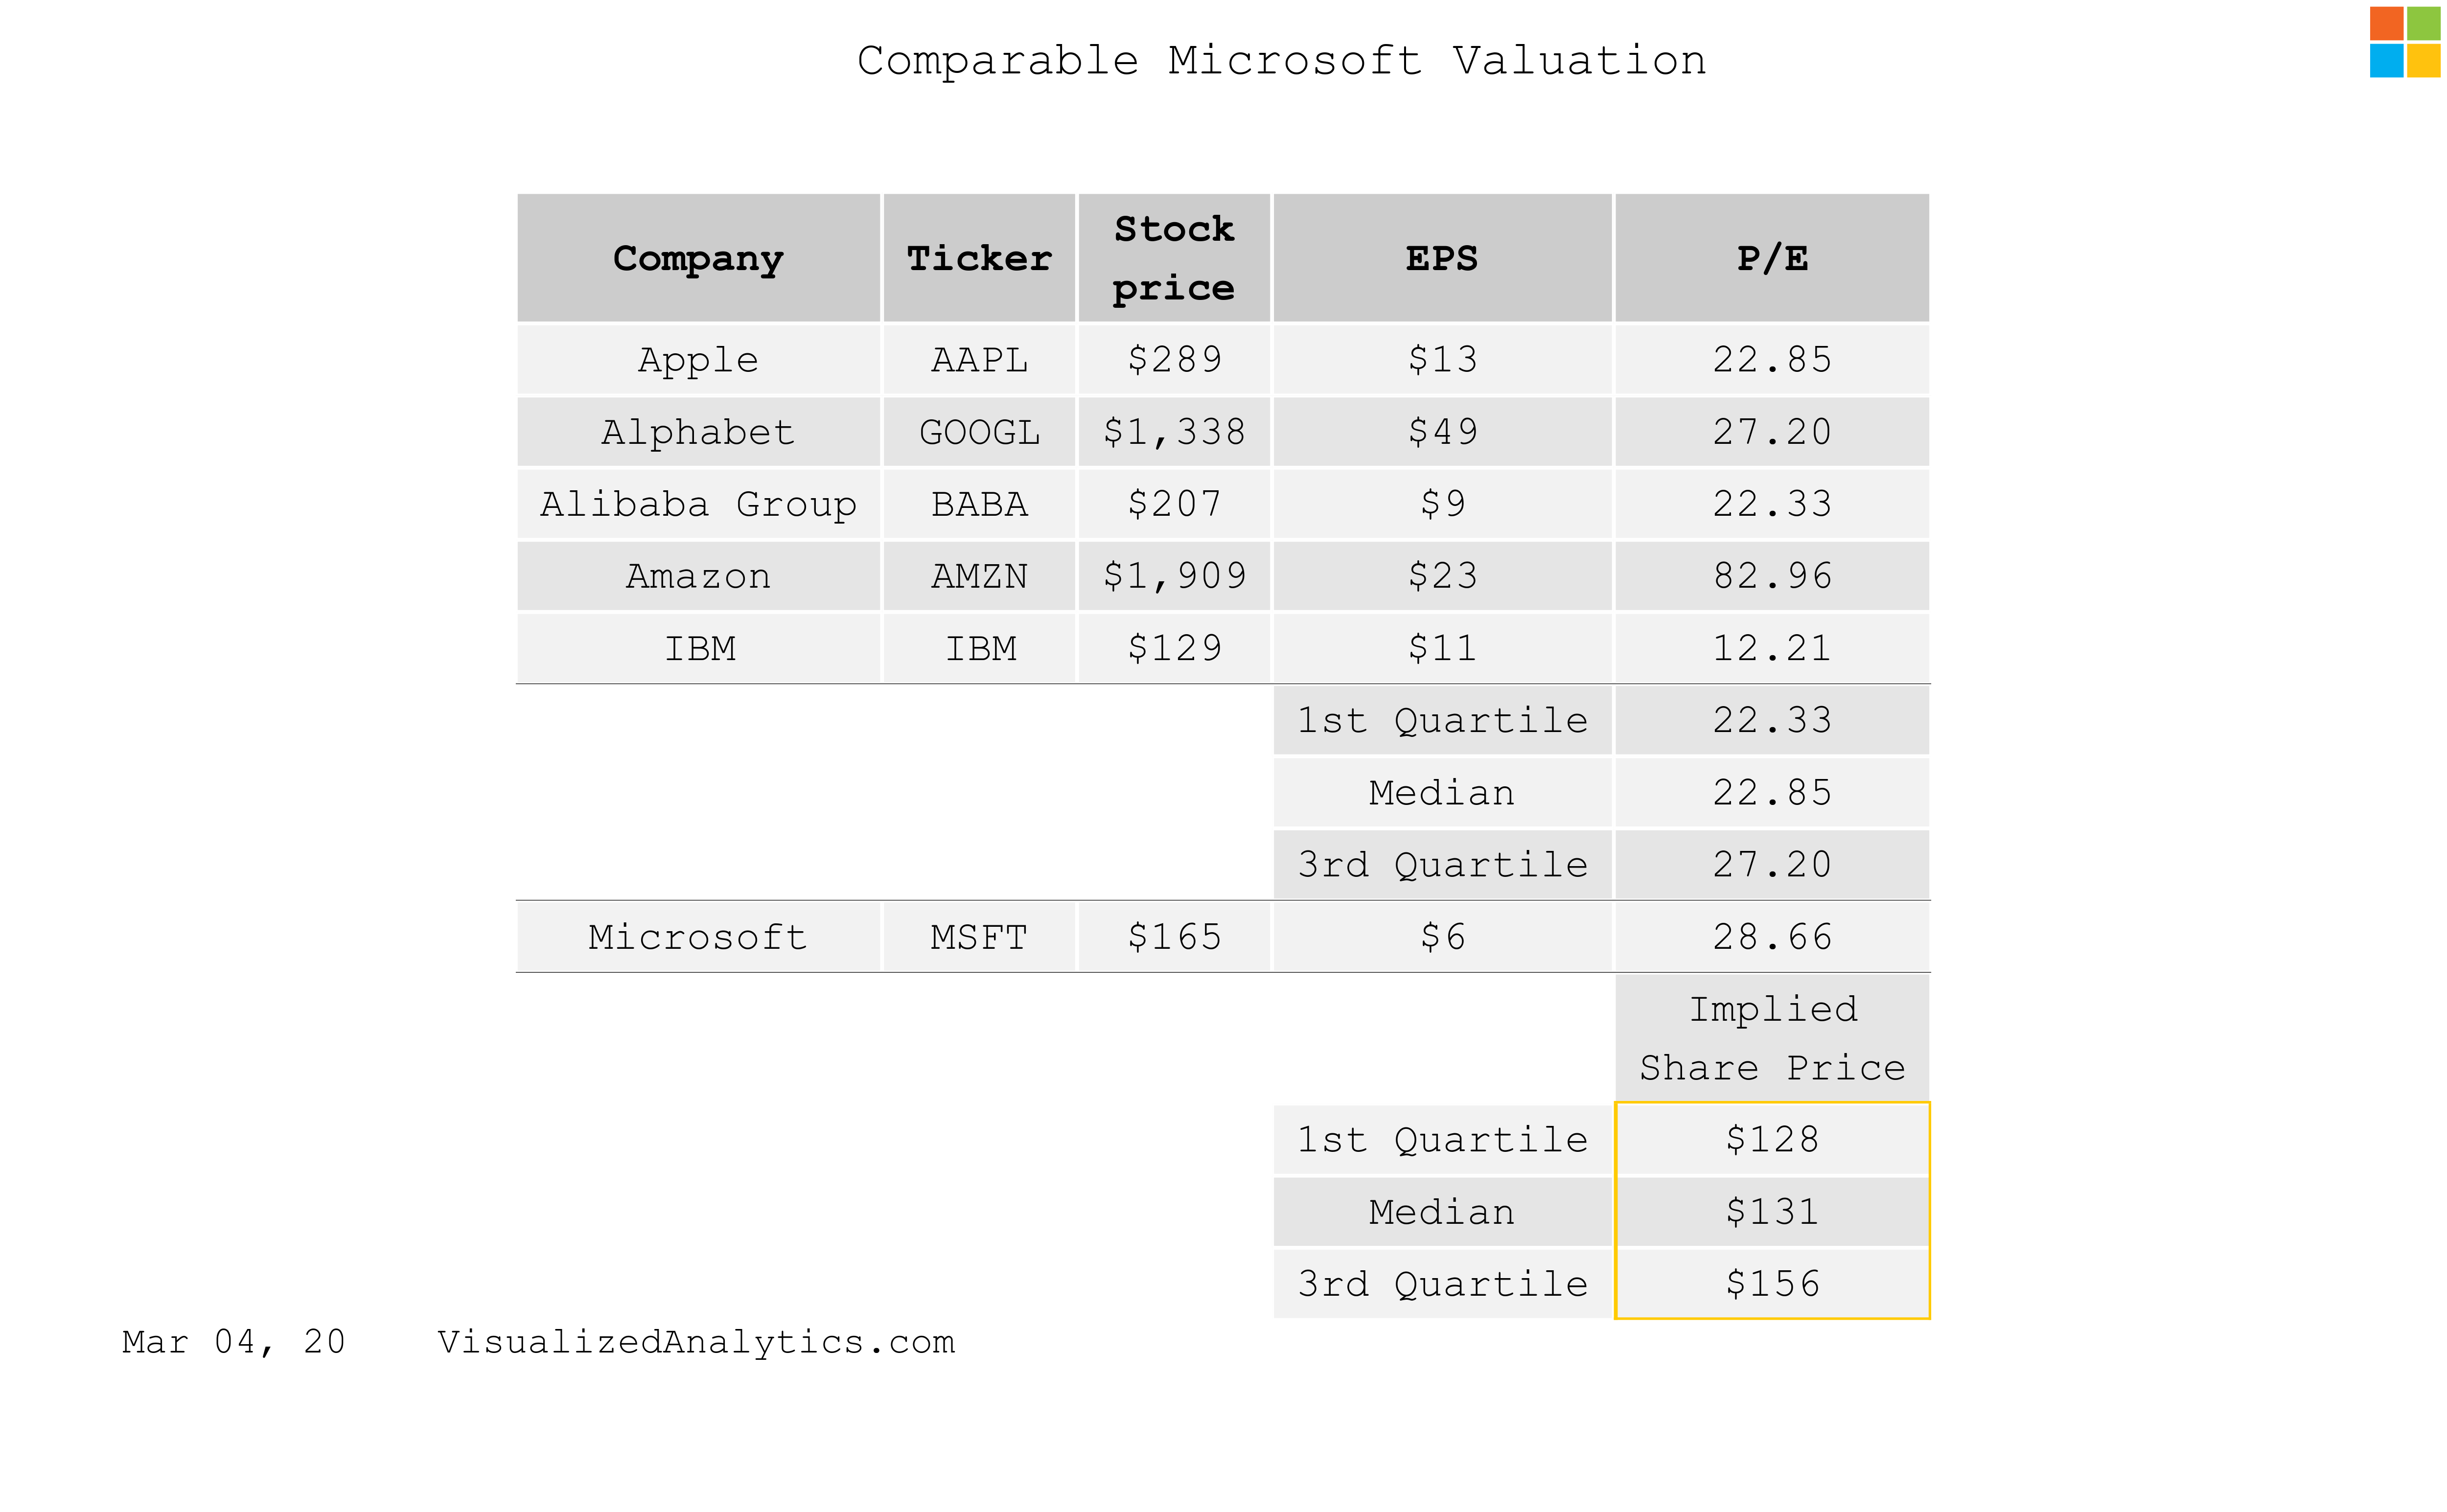This screenshot has width=2447, height=1512.
Task: Select Microsoft's 28.66 P/E cell
Action: click(1772, 937)
